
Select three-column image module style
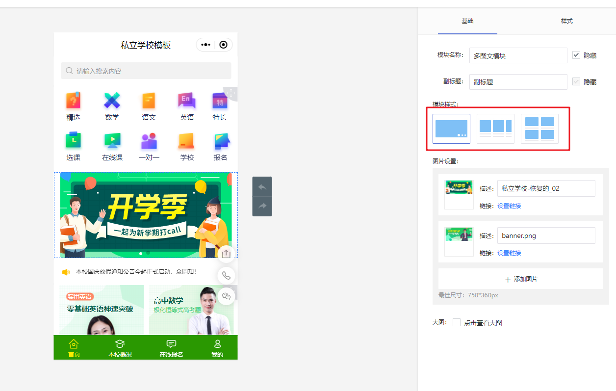(495, 129)
